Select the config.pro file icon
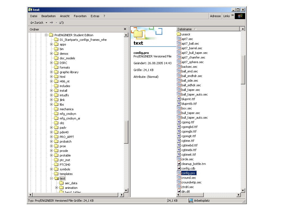286x209 pixels. (x=179, y=173)
